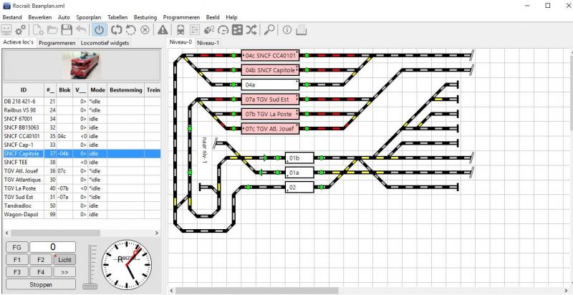Select loco Wagon-Dapol row
The image size is (573, 295).
point(82,215)
